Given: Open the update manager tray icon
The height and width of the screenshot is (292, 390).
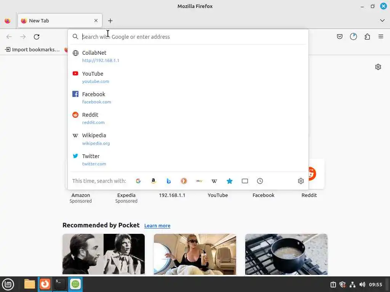Looking at the screenshot, I should point(333,284).
